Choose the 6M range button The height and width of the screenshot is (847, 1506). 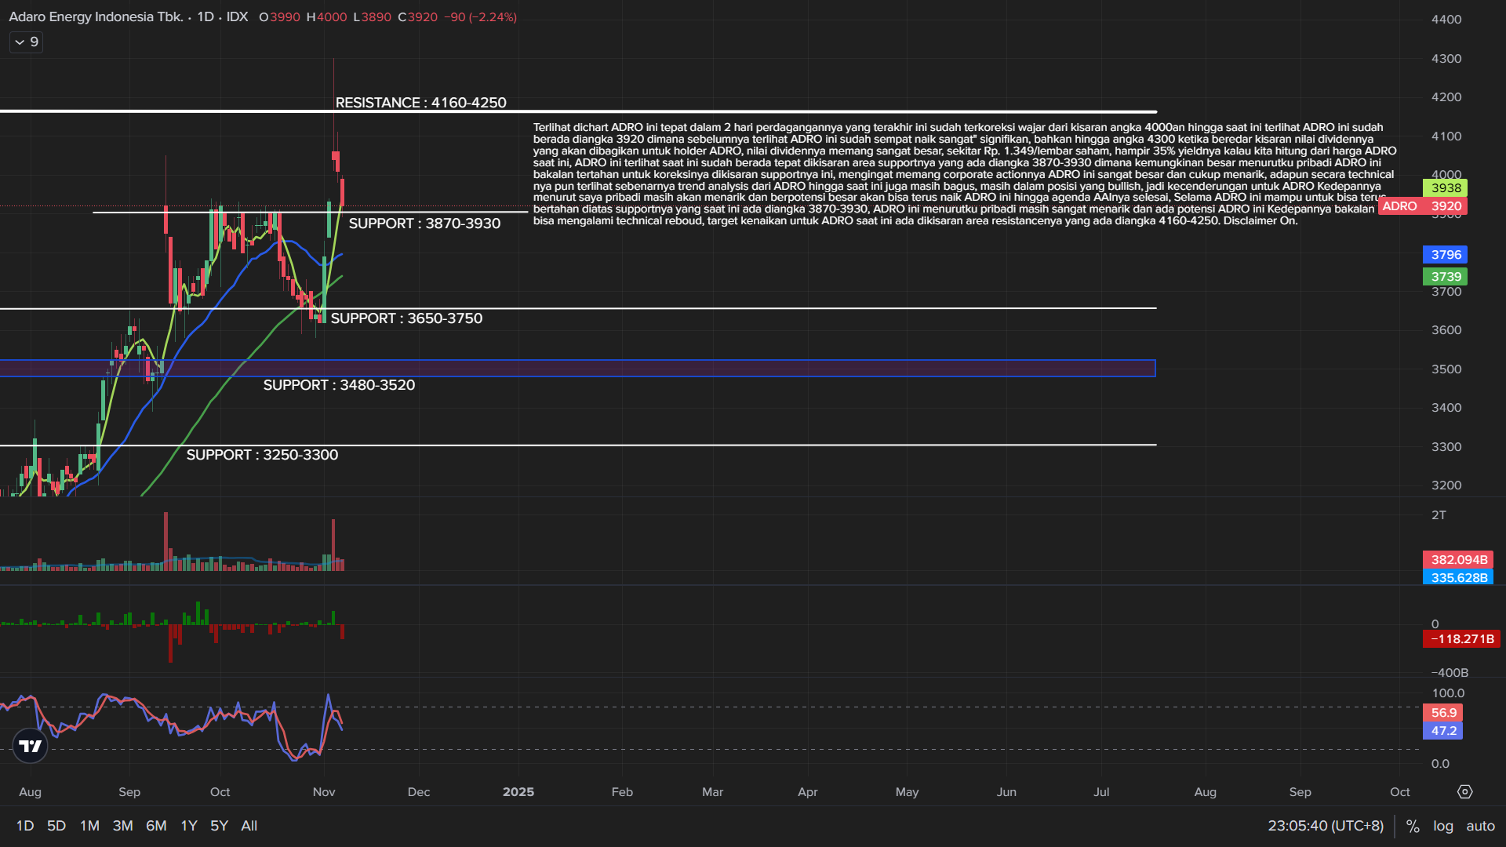(x=156, y=826)
